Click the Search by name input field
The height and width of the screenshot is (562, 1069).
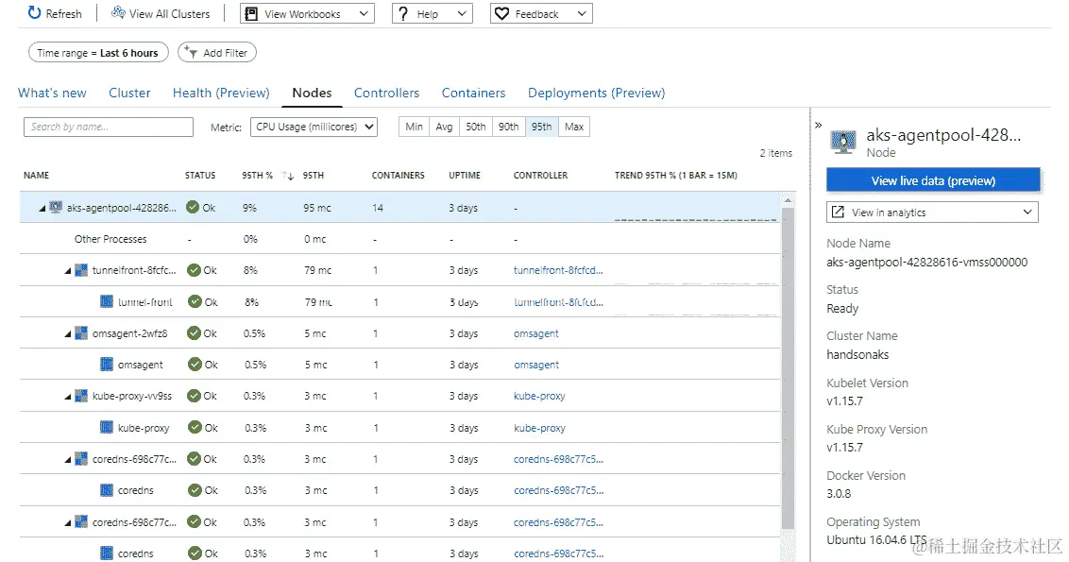click(109, 127)
